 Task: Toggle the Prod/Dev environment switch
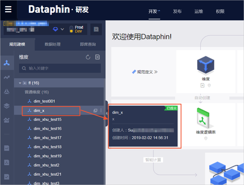click(71, 29)
